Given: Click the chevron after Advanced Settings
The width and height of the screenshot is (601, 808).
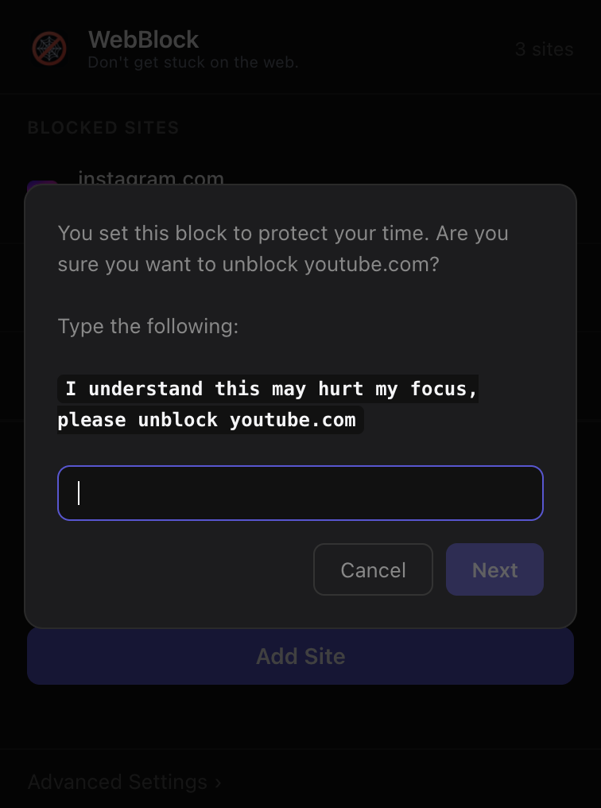Looking at the screenshot, I should tap(218, 782).
